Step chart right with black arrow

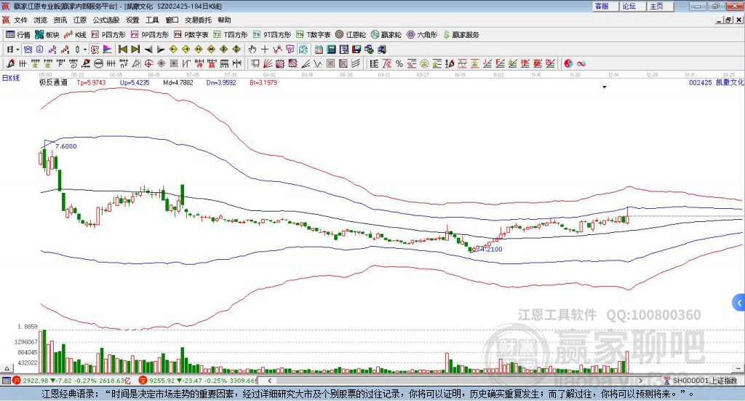[x=161, y=49]
